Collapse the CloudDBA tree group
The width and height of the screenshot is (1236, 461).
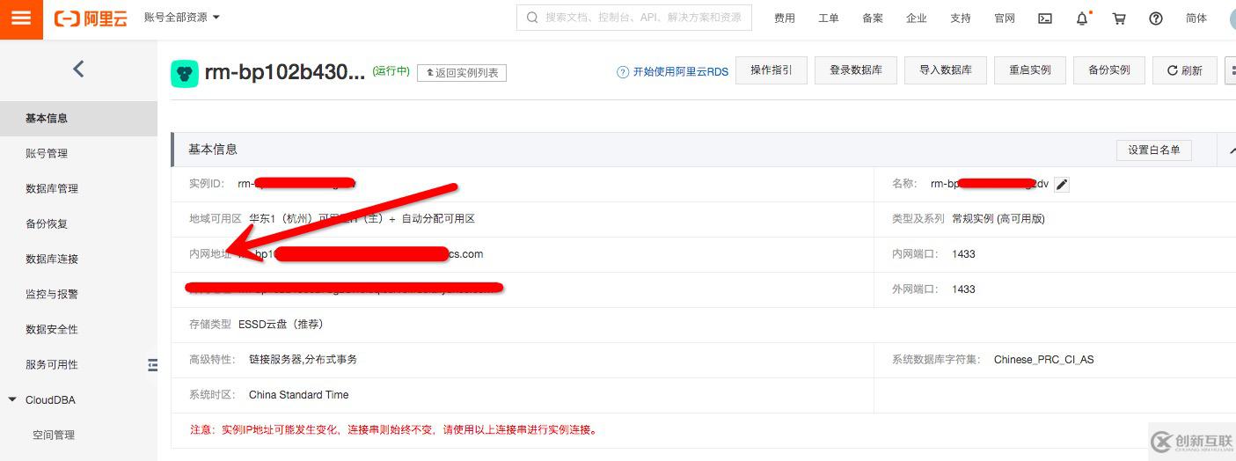pyautogui.click(x=12, y=399)
